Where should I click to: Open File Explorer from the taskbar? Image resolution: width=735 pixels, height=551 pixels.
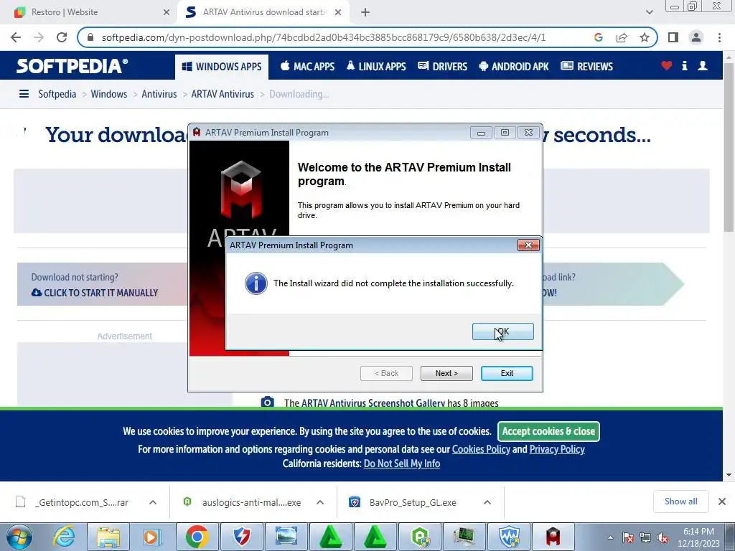pyautogui.click(x=108, y=537)
